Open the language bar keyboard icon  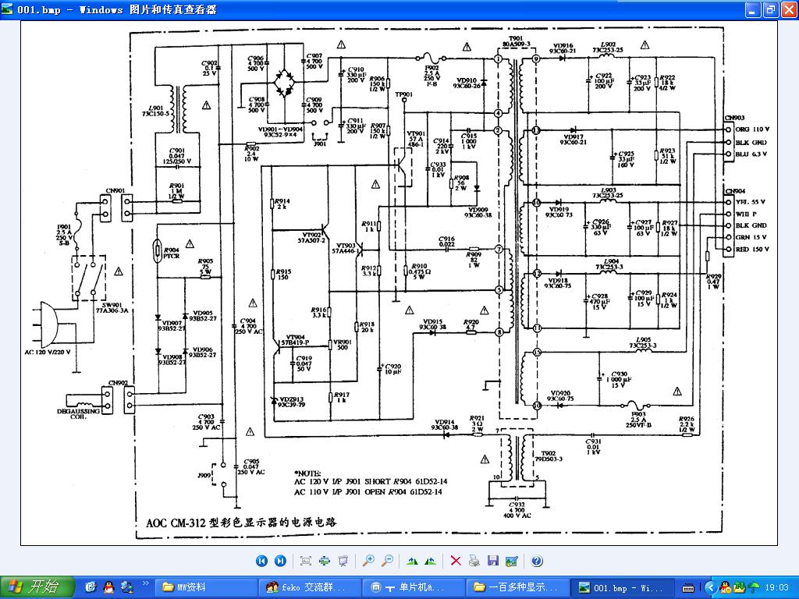(x=688, y=588)
